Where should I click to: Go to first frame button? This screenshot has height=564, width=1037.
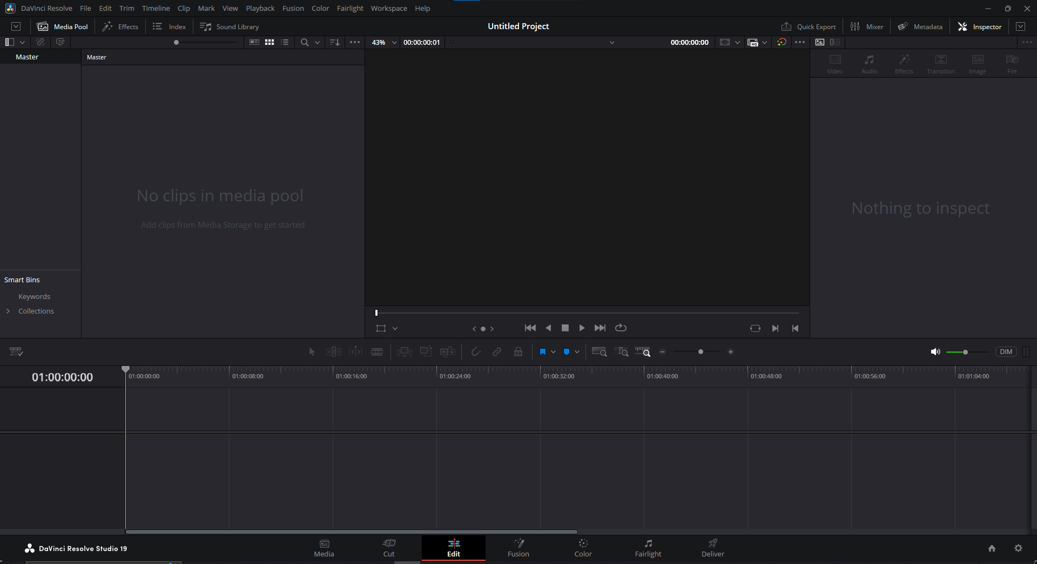pos(530,328)
